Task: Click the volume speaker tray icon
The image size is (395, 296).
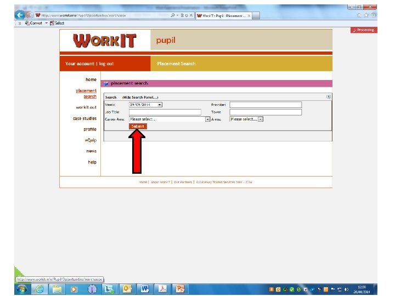Action: pos(347,289)
